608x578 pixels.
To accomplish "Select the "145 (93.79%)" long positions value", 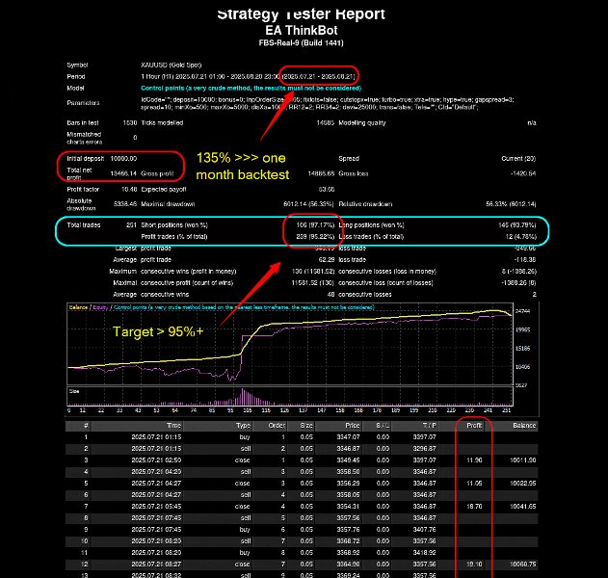I will point(517,225).
